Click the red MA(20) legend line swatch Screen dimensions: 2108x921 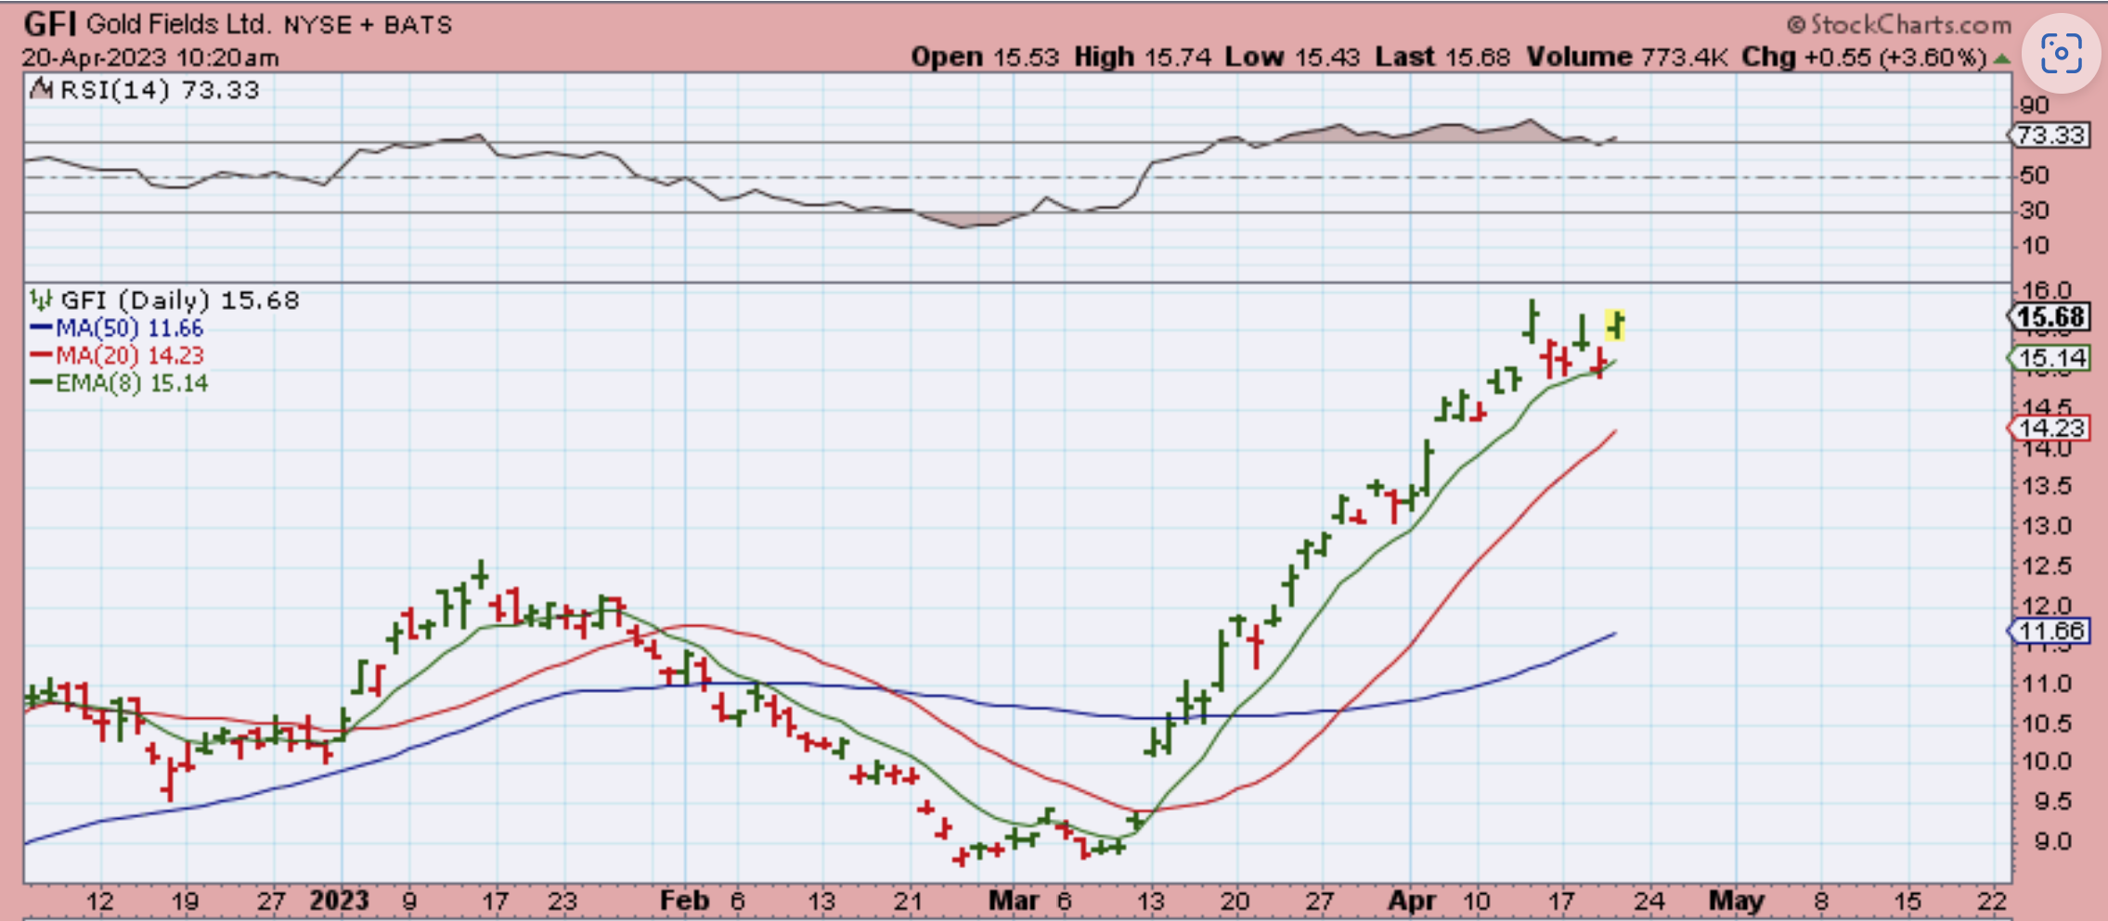(41, 355)
